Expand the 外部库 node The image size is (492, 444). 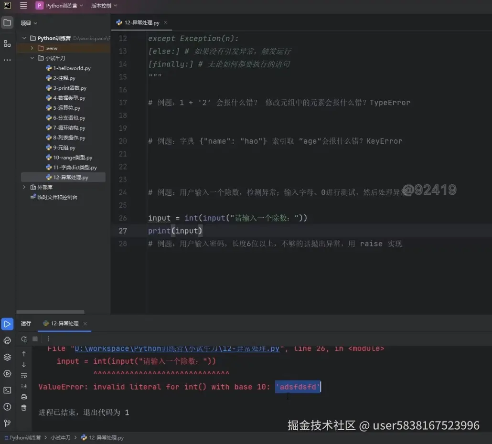coord(24,187)
